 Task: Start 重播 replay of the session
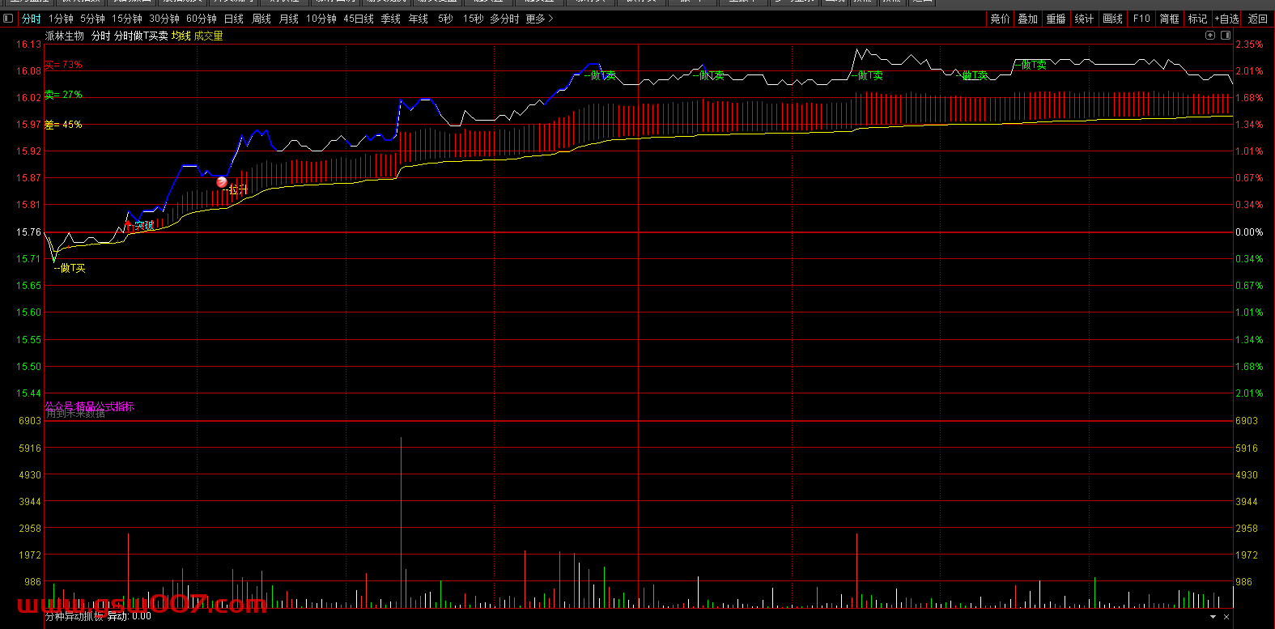(x=1056, y=19)
